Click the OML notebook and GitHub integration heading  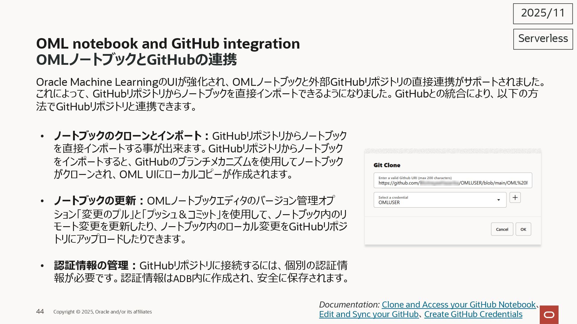tap(168, 44)
